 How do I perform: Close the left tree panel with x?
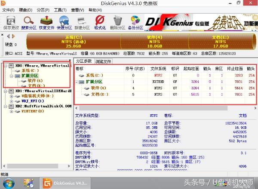[x=70, y=60]
